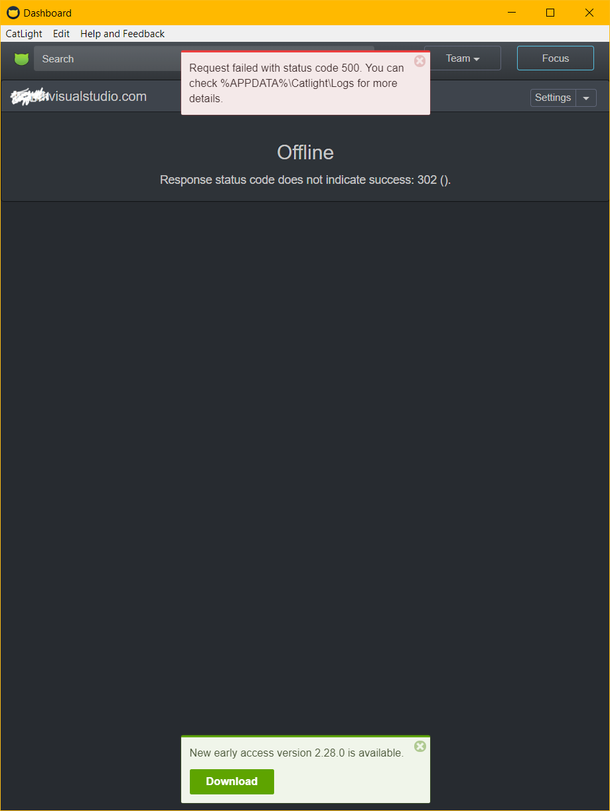Viewport: 610px width, 811px height.
Task: Click the request failed error message text
Action: (x=297, y=84)
